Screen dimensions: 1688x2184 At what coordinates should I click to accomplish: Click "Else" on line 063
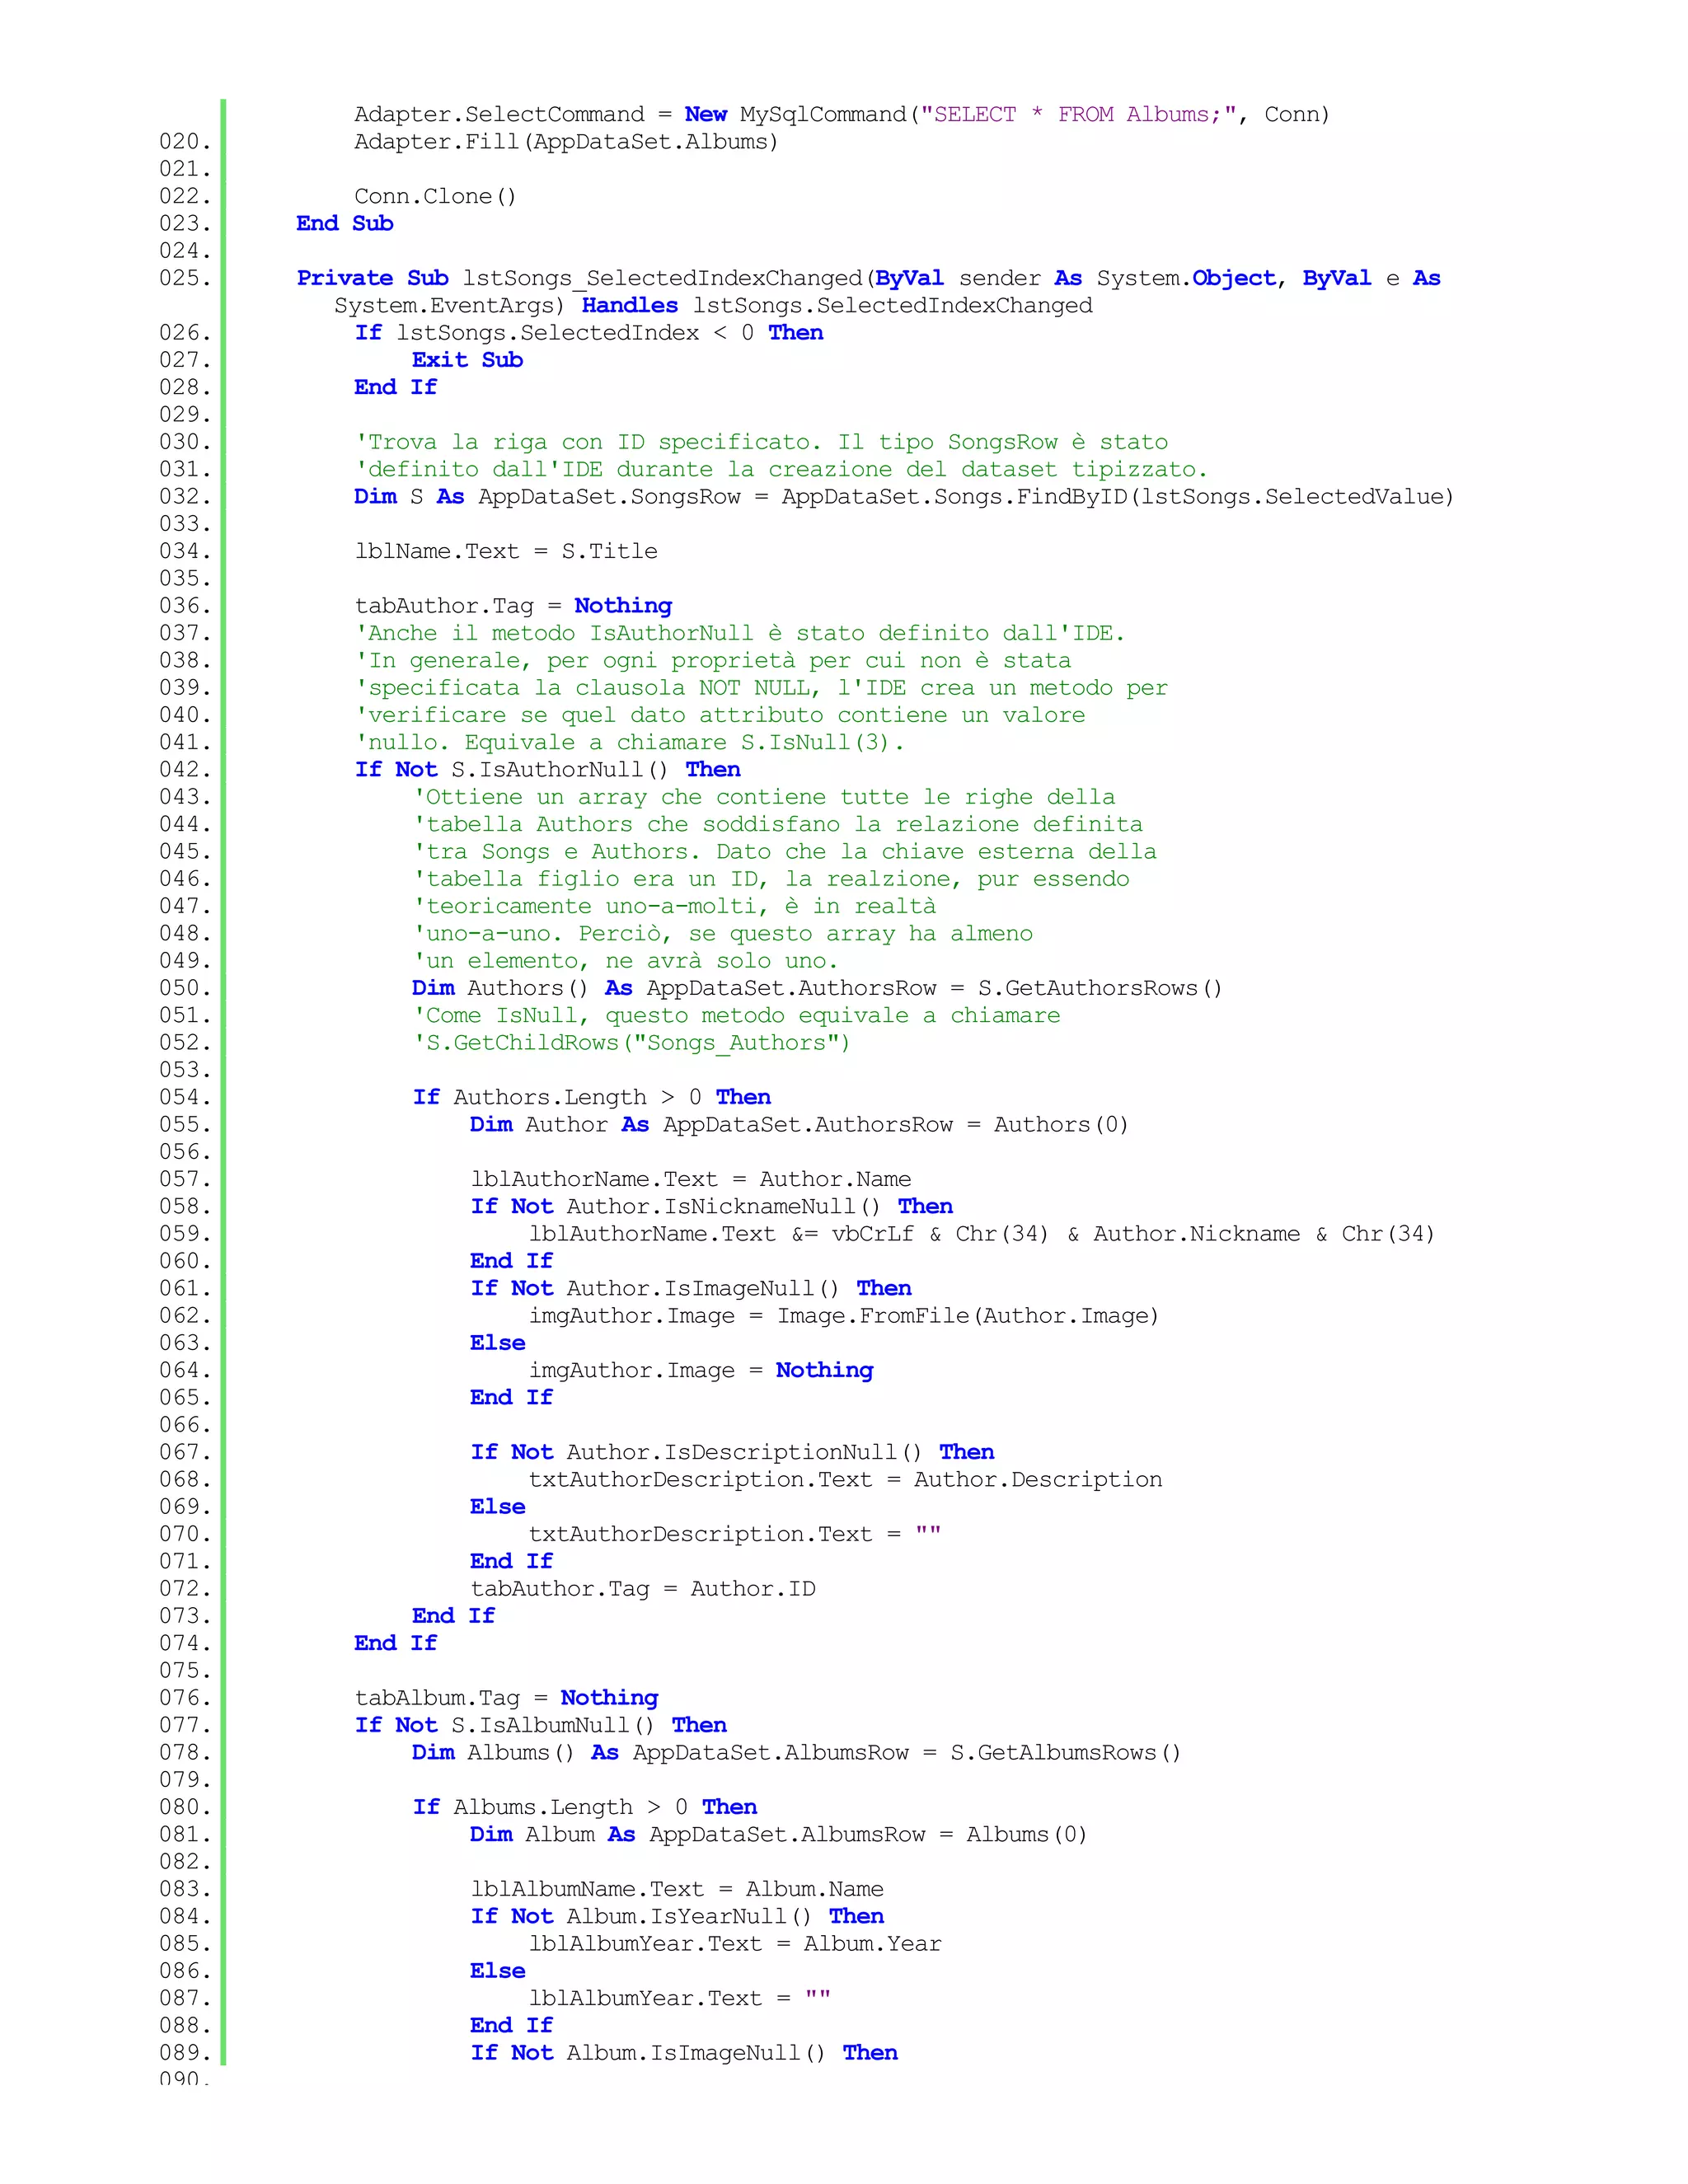[x=497, y=1343]
